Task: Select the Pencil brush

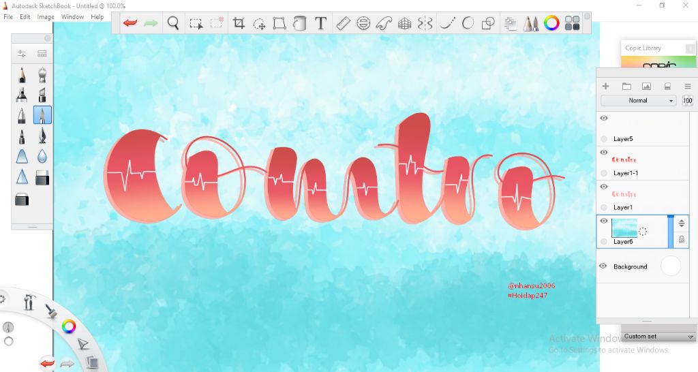Action: 22,75
